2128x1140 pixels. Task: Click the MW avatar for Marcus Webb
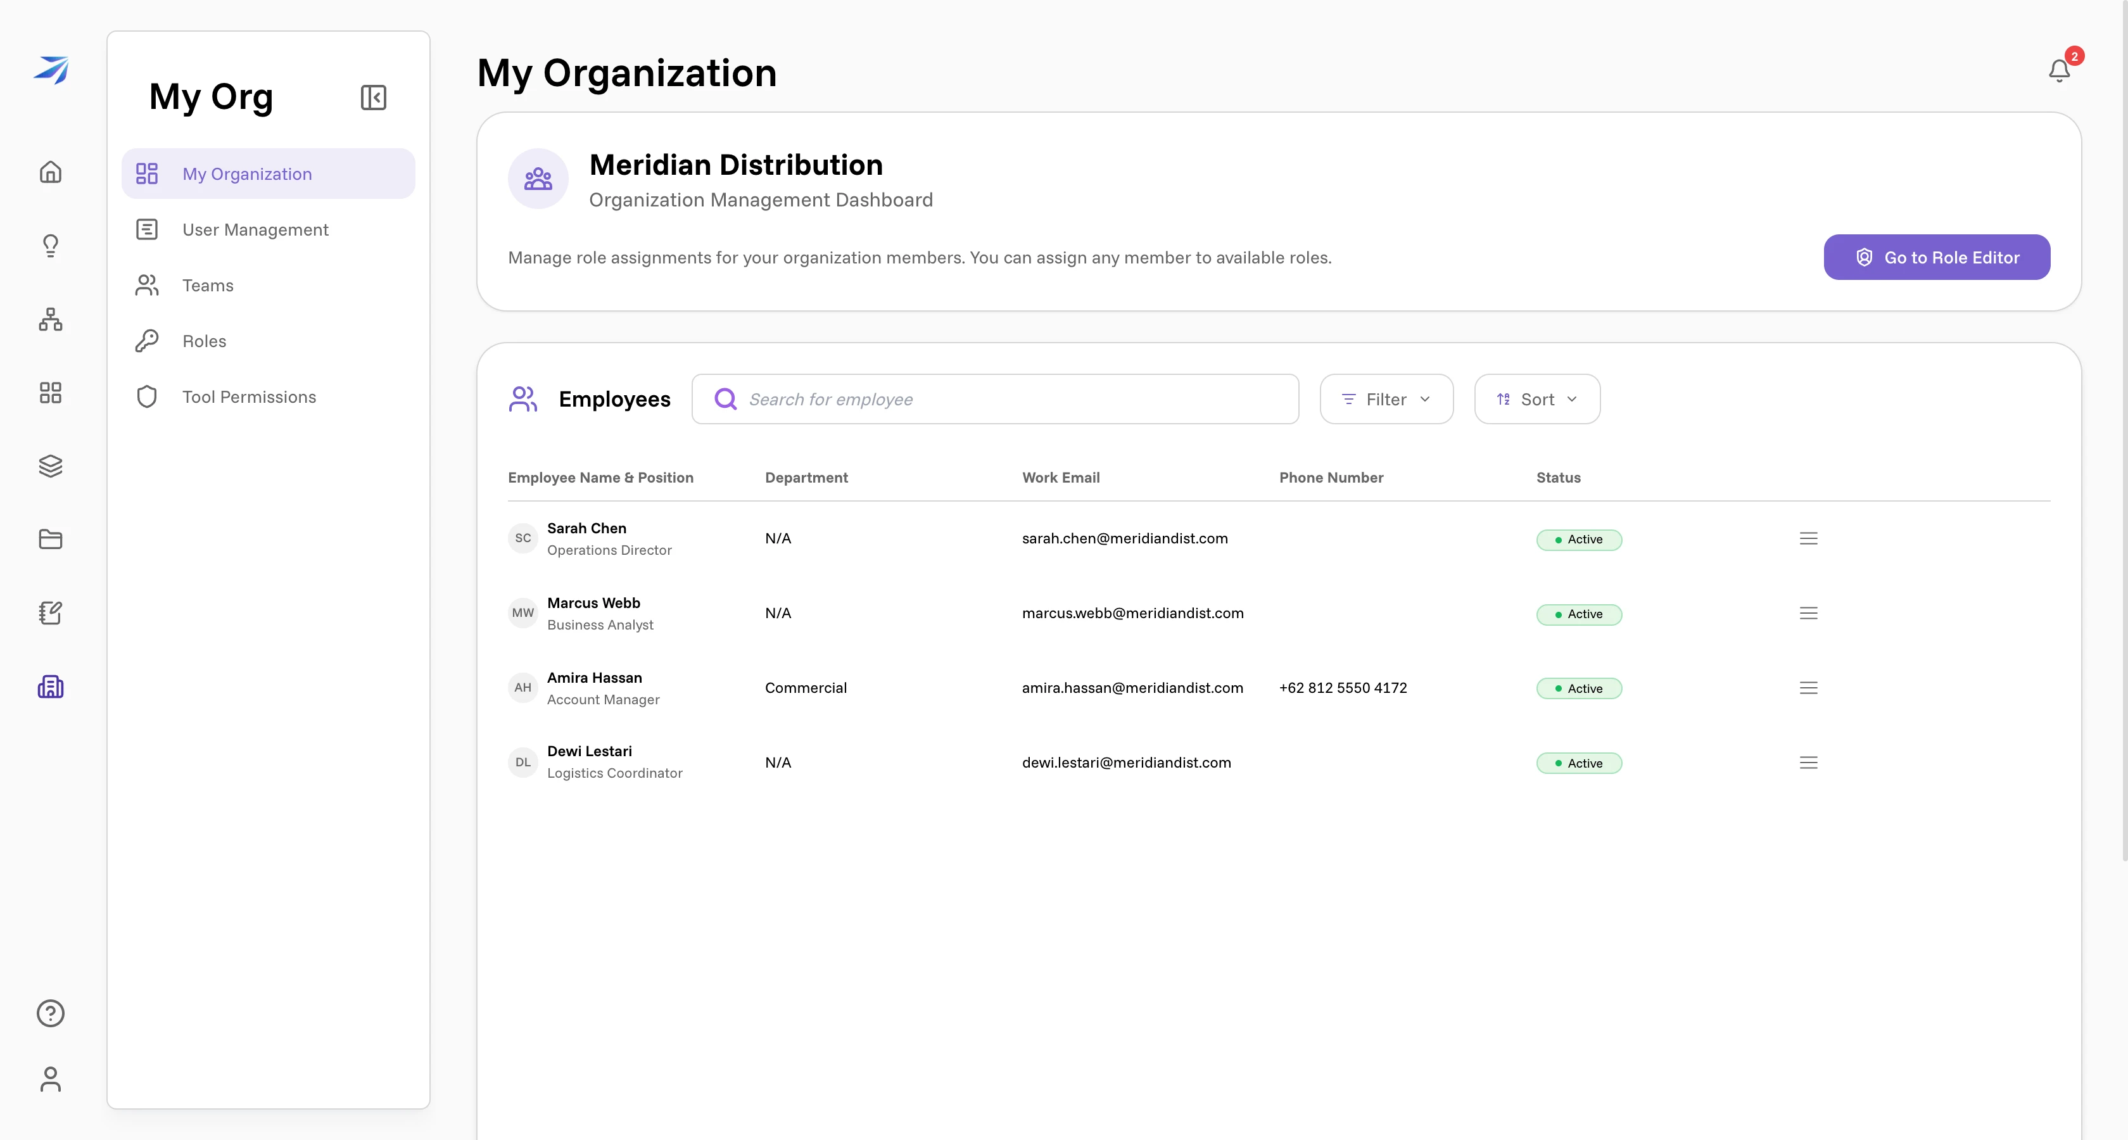[523, 613]
